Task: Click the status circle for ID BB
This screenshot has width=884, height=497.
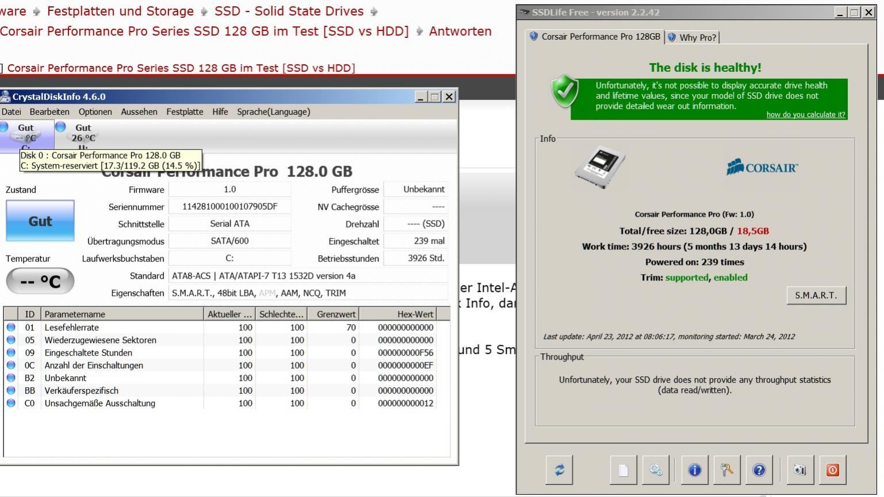Action: click(x=11, y=391)
